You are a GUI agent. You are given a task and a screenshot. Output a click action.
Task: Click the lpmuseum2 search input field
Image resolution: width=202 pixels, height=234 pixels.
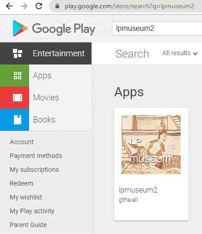pyautogui.click(x=157, y=29)
